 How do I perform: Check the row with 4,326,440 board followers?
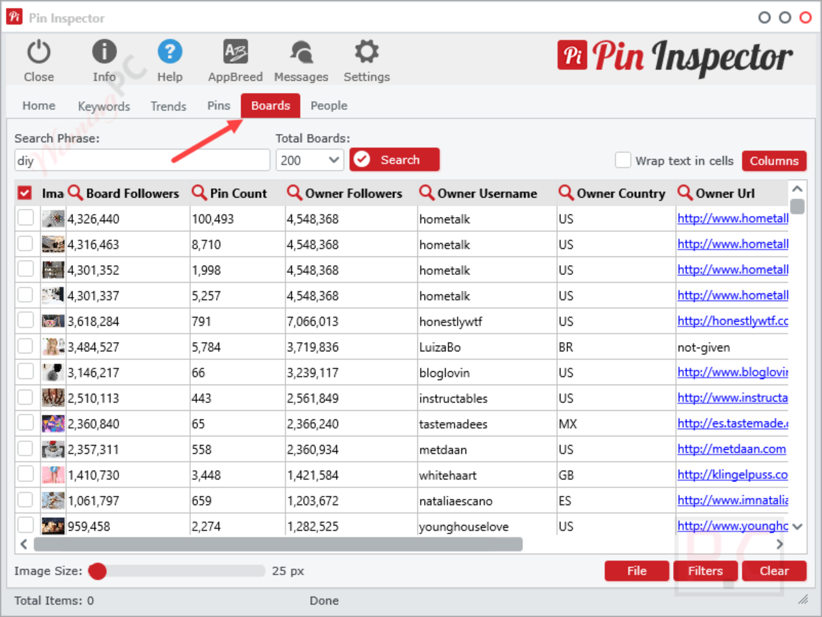click(25, 218)
